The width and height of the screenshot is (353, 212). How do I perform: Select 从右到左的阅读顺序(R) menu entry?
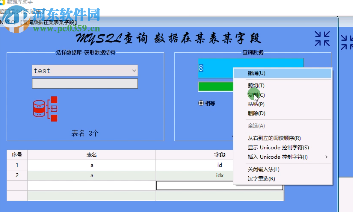[283, 138]
